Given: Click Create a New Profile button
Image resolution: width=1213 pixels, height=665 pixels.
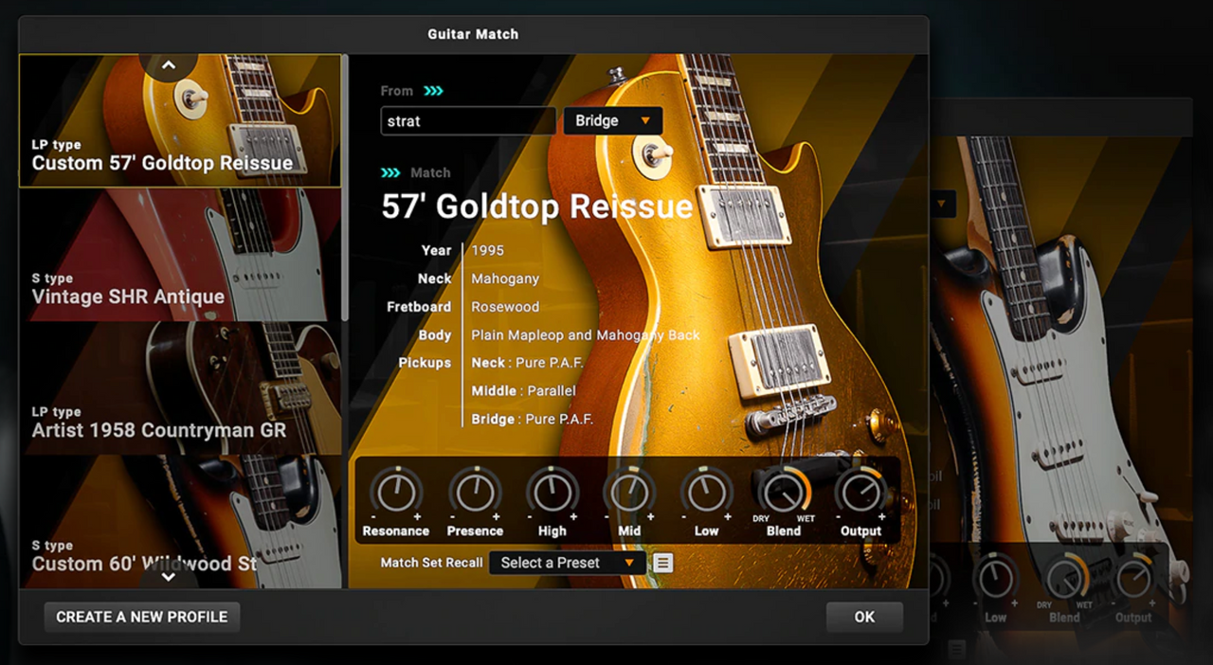Looking at the screenshot, I should (x=141, y=617).
